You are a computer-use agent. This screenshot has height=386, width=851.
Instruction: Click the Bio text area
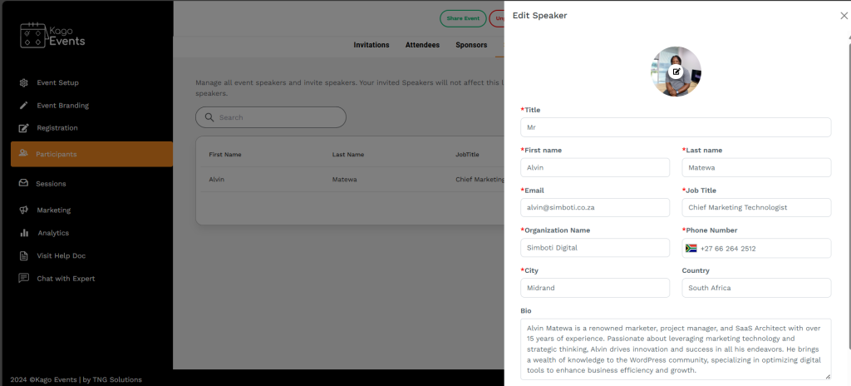point(676,349)
